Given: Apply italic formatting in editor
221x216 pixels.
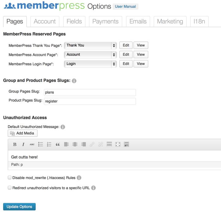Looking at the screenshot, I should (x=23, y=144).
